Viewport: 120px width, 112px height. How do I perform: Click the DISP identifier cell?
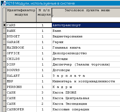(21, 64)
